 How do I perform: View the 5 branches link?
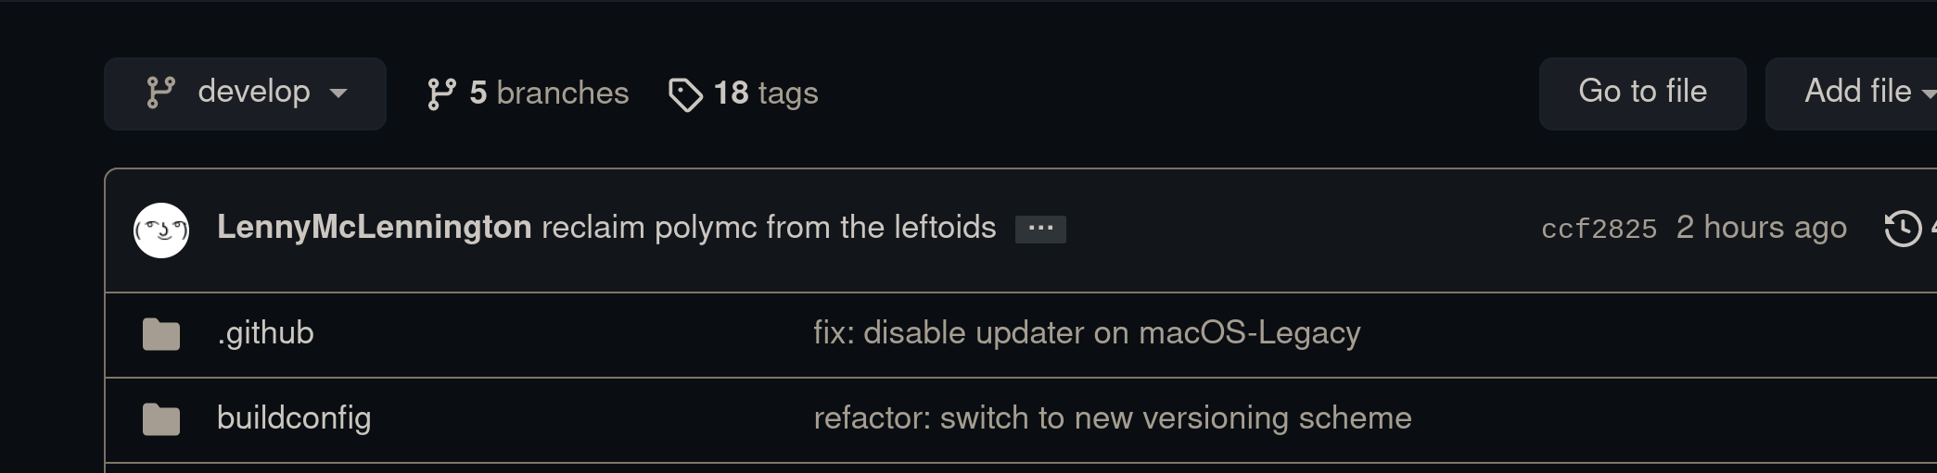549,93
